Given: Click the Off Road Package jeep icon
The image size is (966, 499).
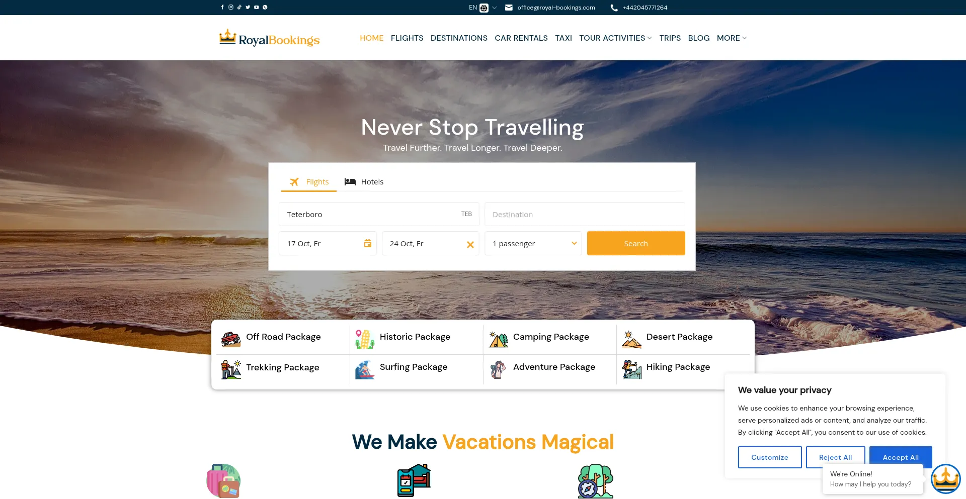Looking at the screenshot, I should [x=231, y=339].
